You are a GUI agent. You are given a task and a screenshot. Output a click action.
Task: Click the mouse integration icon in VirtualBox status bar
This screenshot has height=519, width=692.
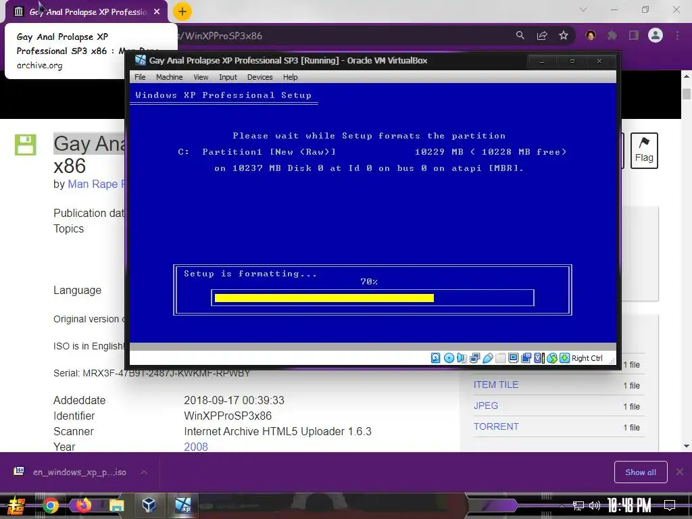point(551,358)
